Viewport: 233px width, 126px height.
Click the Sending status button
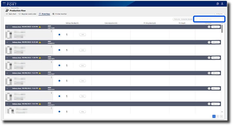coord(219,14)
